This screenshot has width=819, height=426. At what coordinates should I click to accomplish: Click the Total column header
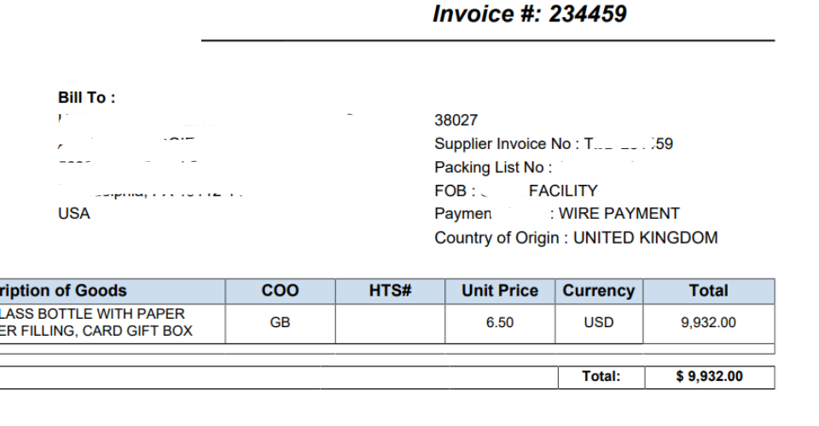(x=709, y=291)
